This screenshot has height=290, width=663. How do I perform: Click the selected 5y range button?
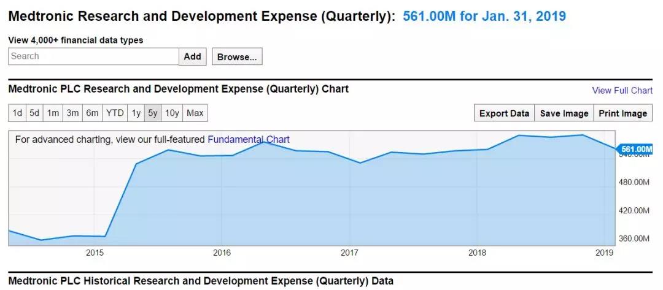[x=153, y=113]
